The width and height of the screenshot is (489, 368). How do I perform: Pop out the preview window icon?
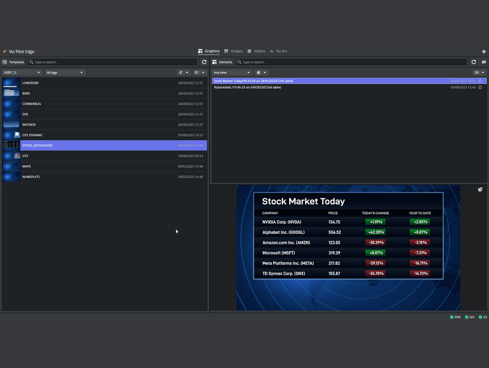tap(480, 189)
